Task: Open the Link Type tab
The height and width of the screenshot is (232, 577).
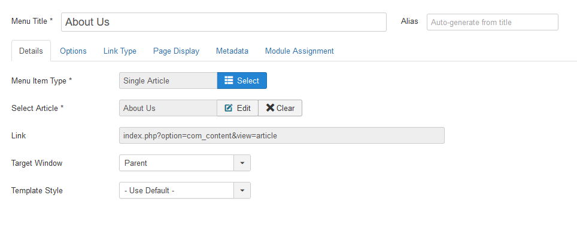Action: pyautogui.click(x=120, y=51)
